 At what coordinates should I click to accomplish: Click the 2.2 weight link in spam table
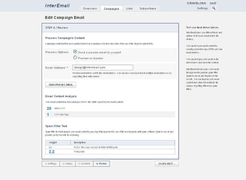[50, 147]
